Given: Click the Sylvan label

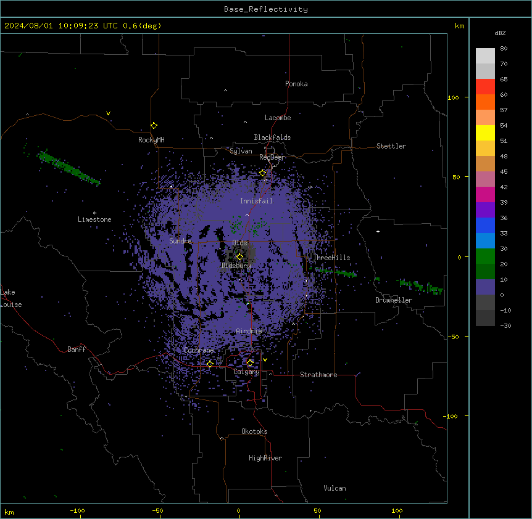Looking at the screenshot, I should [x=241, y=151].
